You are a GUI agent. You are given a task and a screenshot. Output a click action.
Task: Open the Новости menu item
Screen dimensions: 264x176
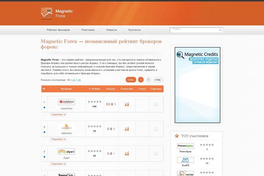[x=111, y=30]
